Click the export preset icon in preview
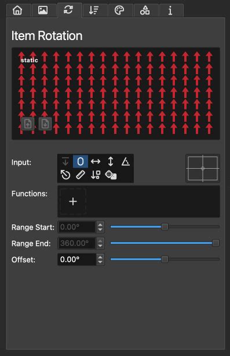 [45, 123]
